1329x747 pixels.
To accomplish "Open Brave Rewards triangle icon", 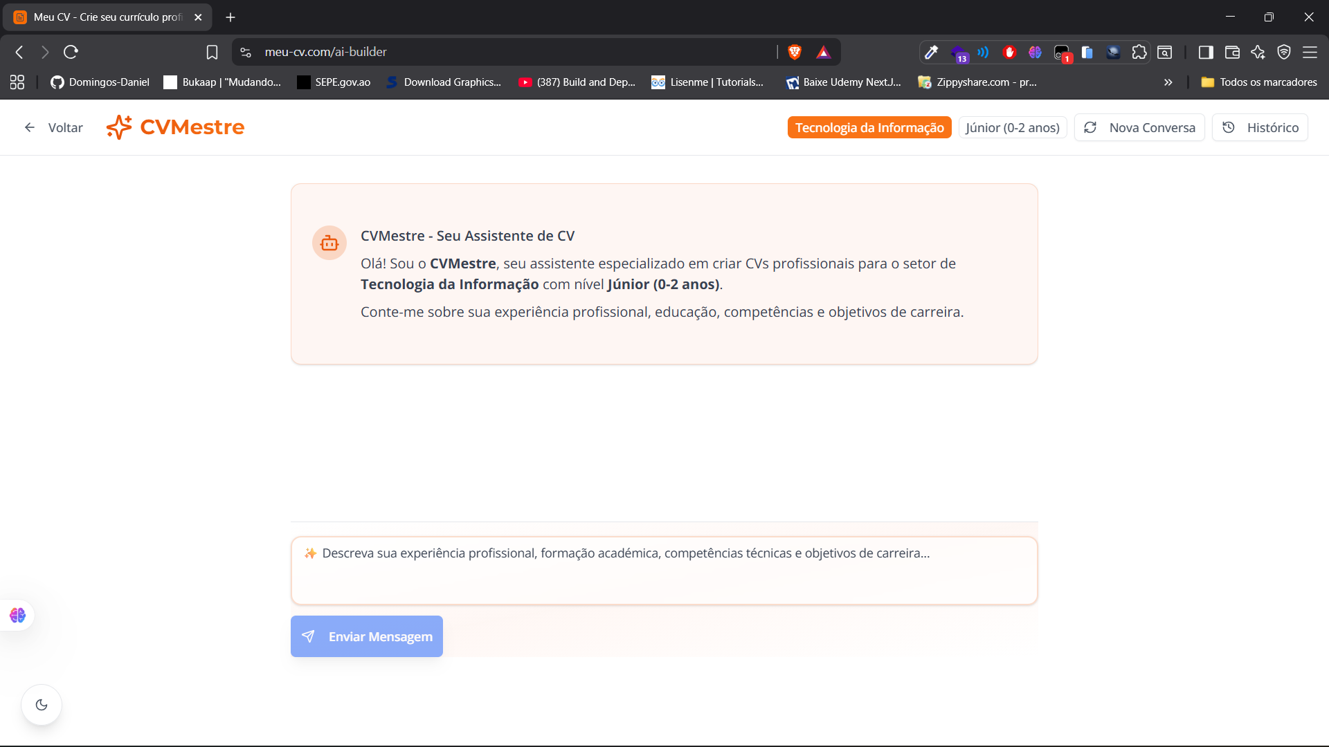I will pos(824,52).
